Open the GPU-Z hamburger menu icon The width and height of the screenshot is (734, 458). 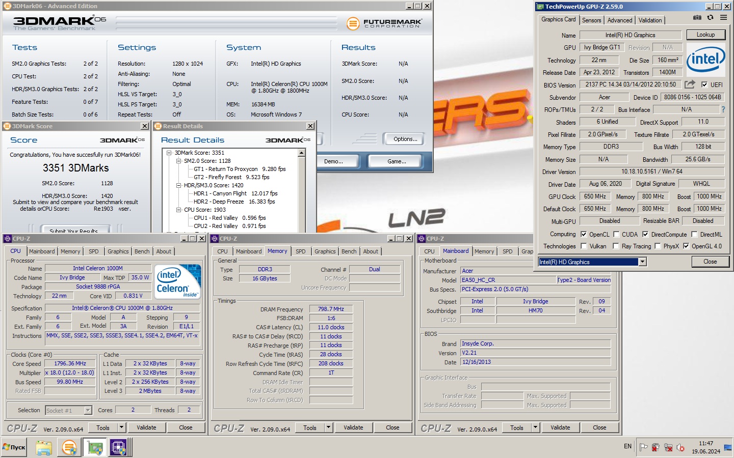tap(723, 18)
